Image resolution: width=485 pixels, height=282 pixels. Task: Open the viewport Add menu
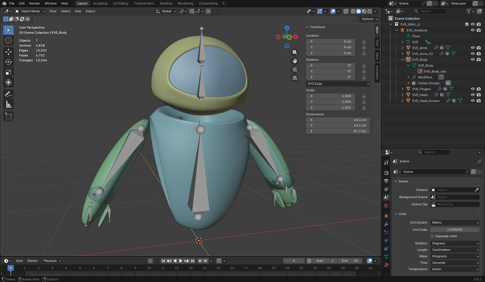click(x=78, y=11)
